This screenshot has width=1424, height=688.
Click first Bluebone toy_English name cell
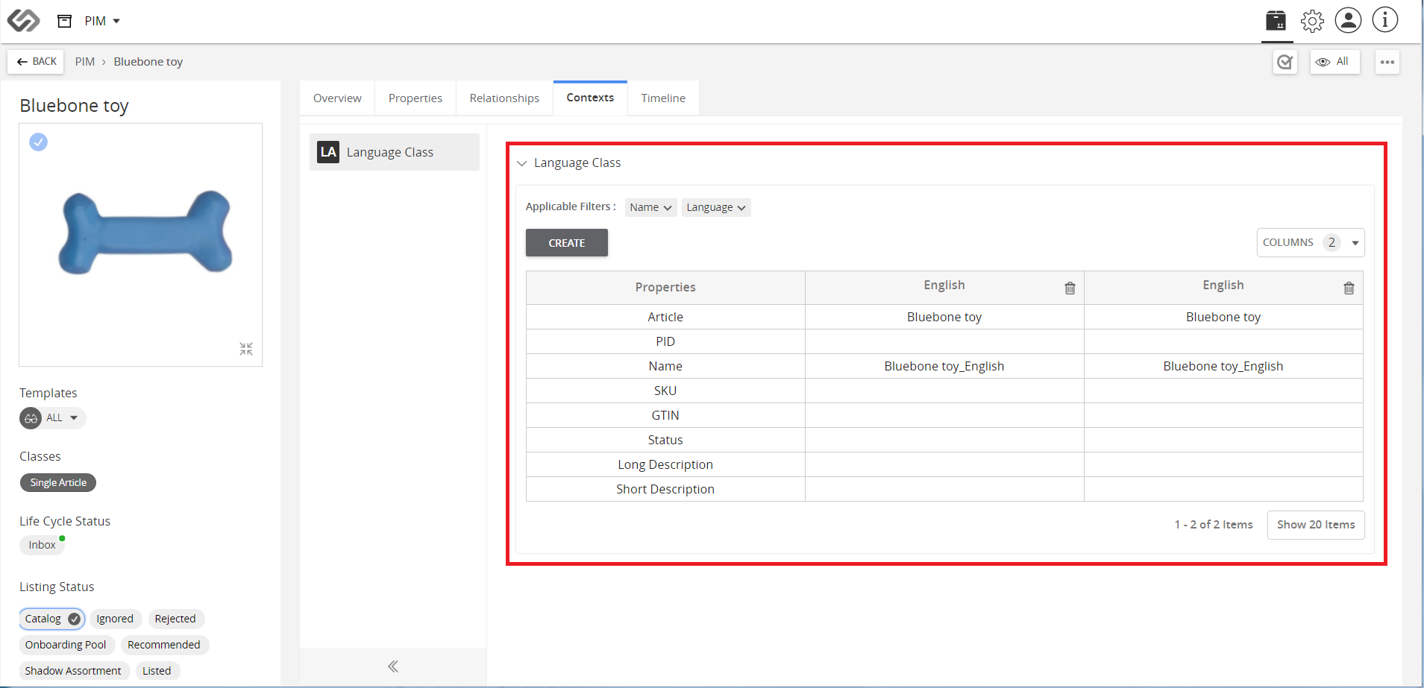tap(944, 366)
